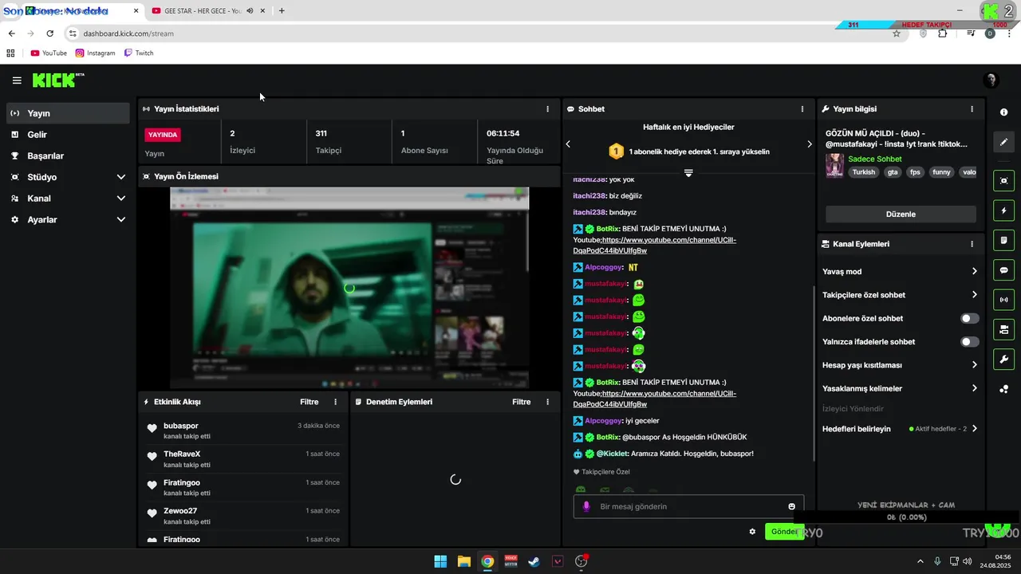Viewport: 1021px width, 574px height.
Task: Click the purple microphone icon in message box
Action: point(586,506)
